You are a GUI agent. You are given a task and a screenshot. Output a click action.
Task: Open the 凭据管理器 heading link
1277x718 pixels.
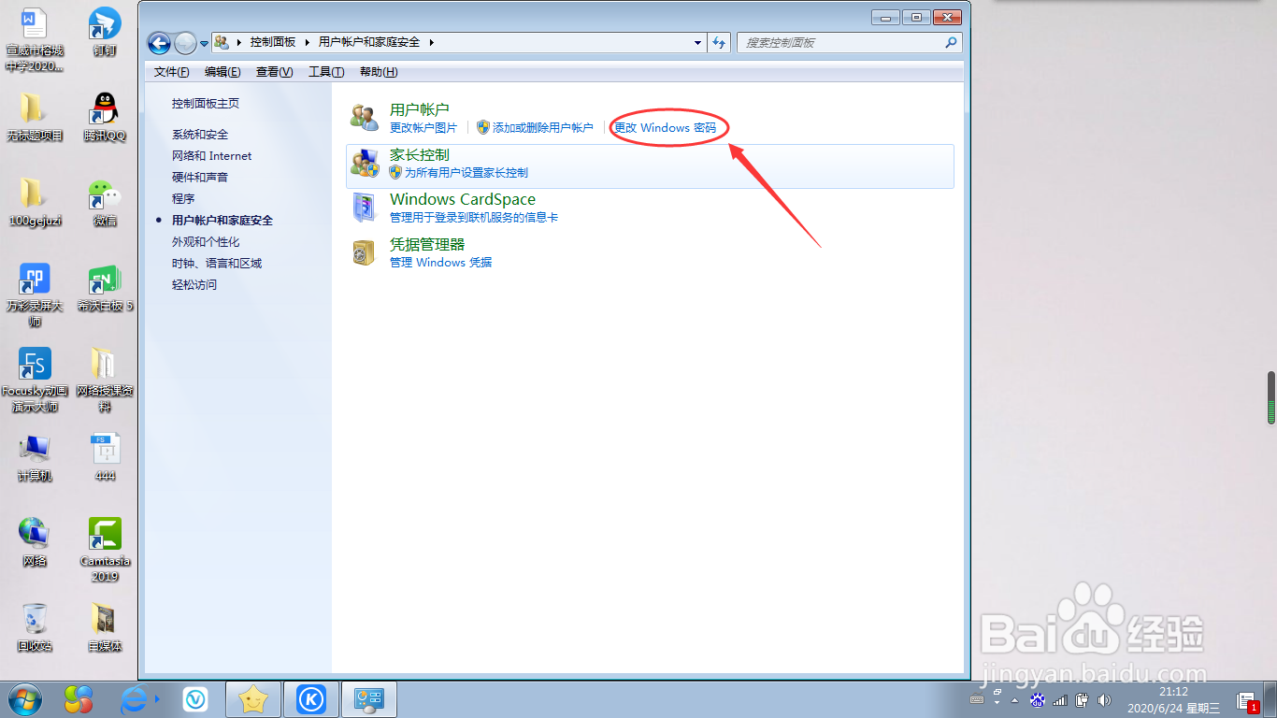[427, 244]
